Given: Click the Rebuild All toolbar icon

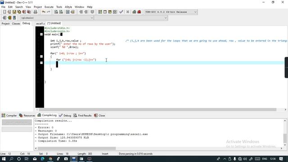Looking at the screenshot, I should coord(115,12).
